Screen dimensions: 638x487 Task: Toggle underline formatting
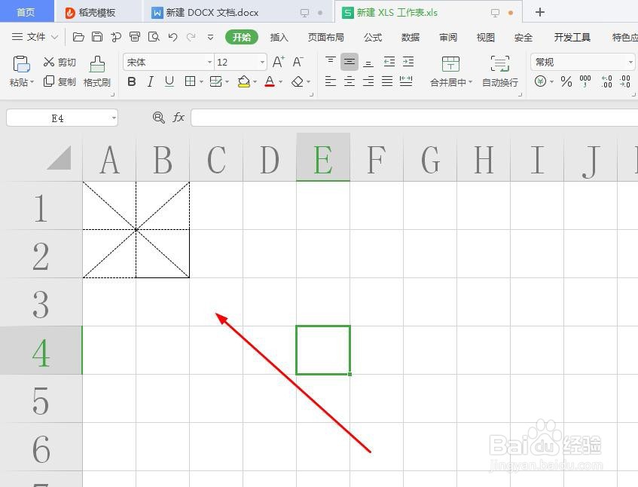pos(169,81)
